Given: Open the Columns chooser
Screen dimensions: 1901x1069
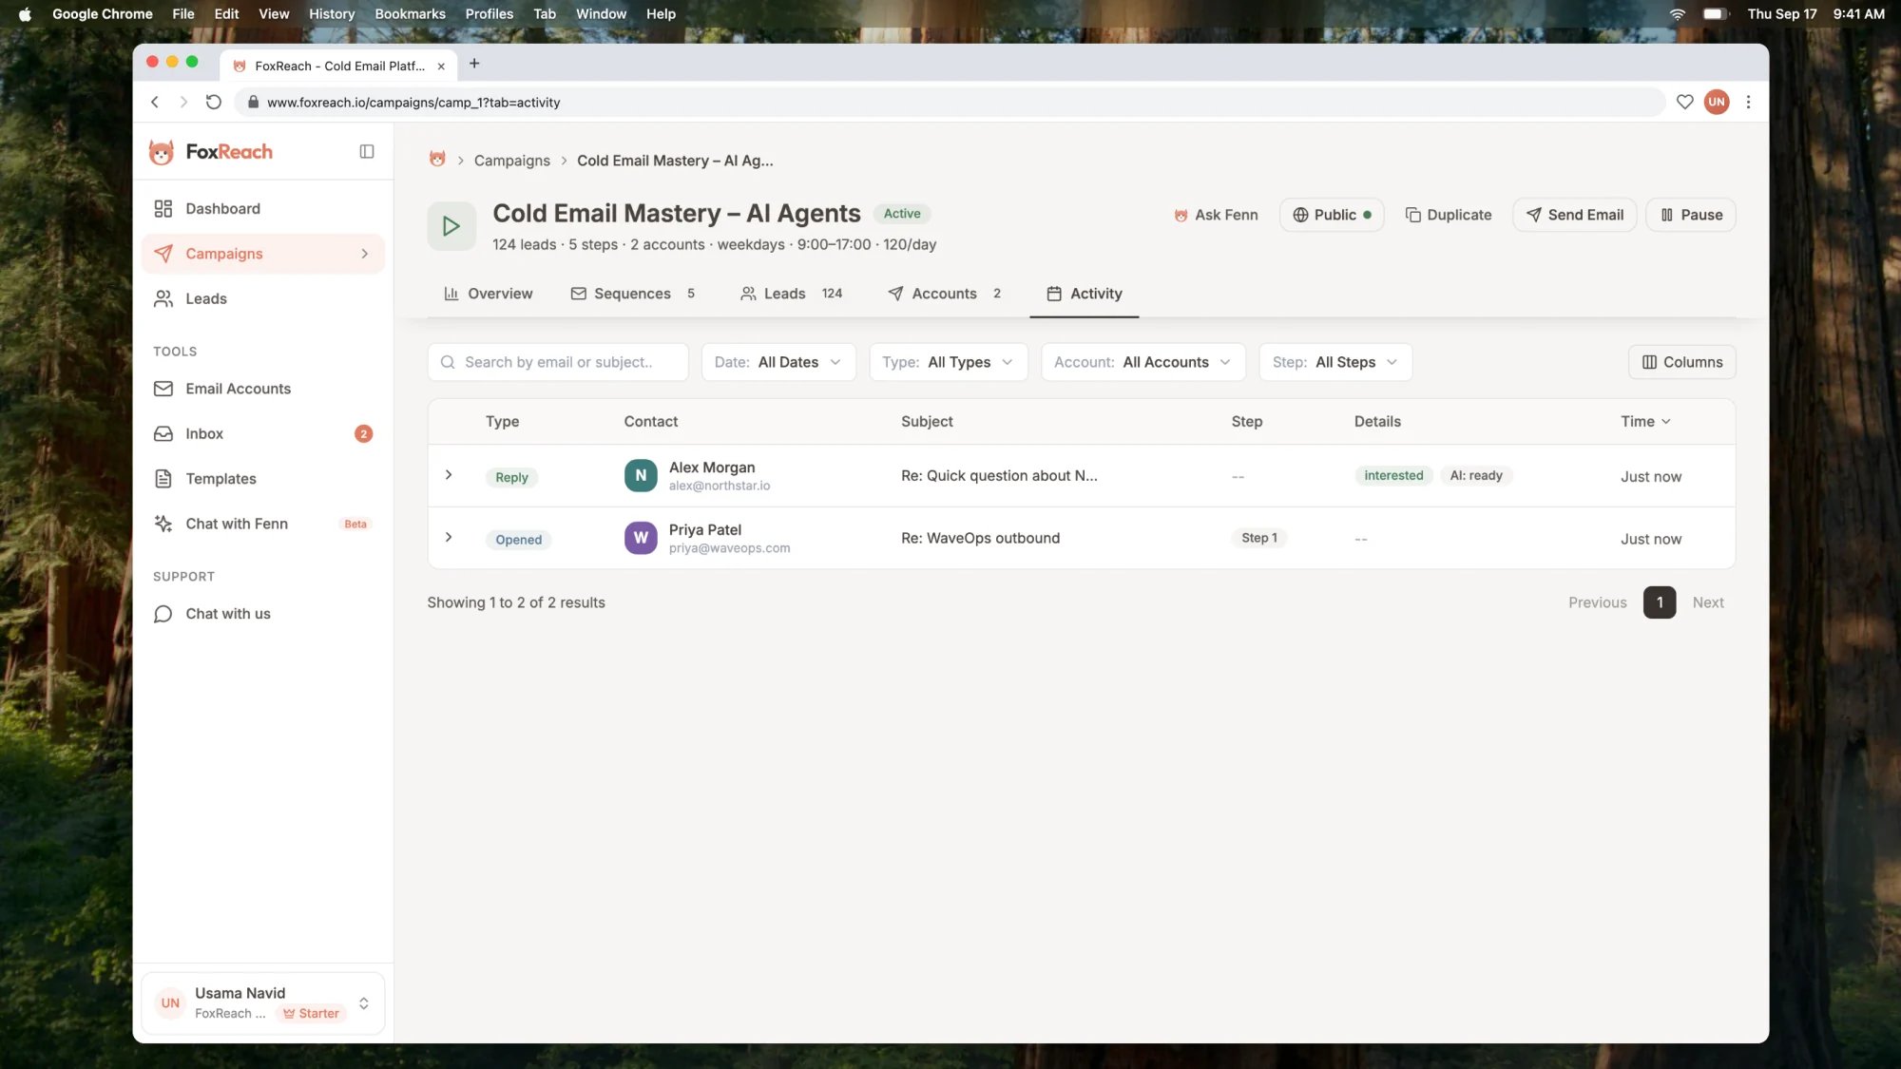Looking at the screenshot, I should pyautogui.click(x=1682, y=362).
